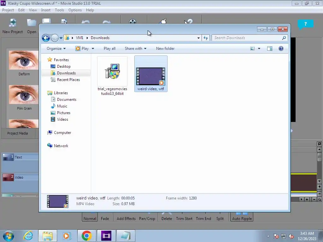Select the Fade tool button
The width and height of the screenshot is (323, 242).
(x=105, y=219)
